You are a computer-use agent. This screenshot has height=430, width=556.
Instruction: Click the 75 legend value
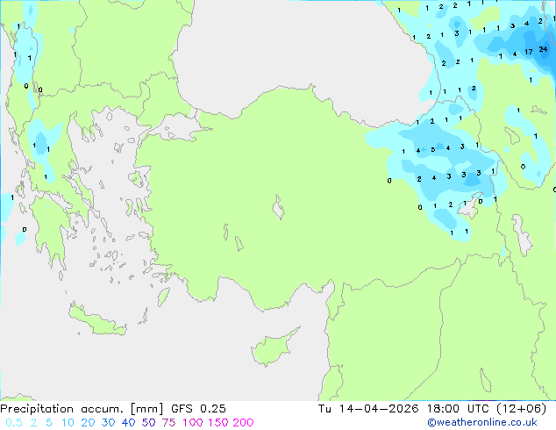(168, 423)
